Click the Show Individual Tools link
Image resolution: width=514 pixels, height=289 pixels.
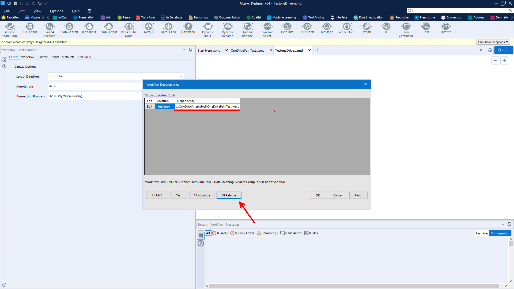(160, 95)
